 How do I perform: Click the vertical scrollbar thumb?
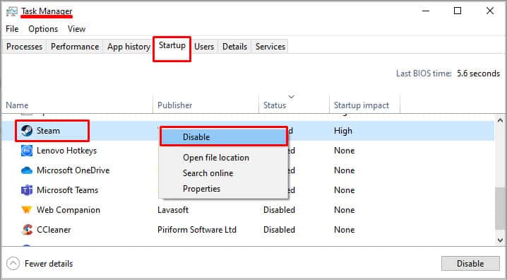[500, 209]
